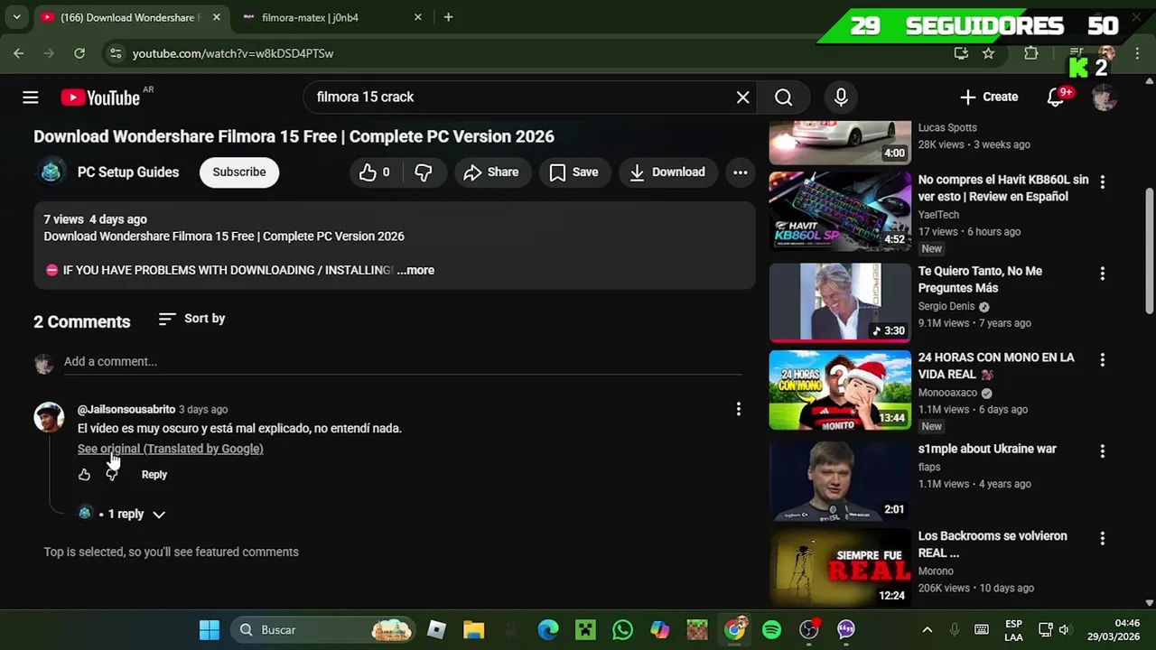Open @Jailsonsousabrito username link
The height and width of the screenshot is (650, 1156).
click(x=126, y=410)
